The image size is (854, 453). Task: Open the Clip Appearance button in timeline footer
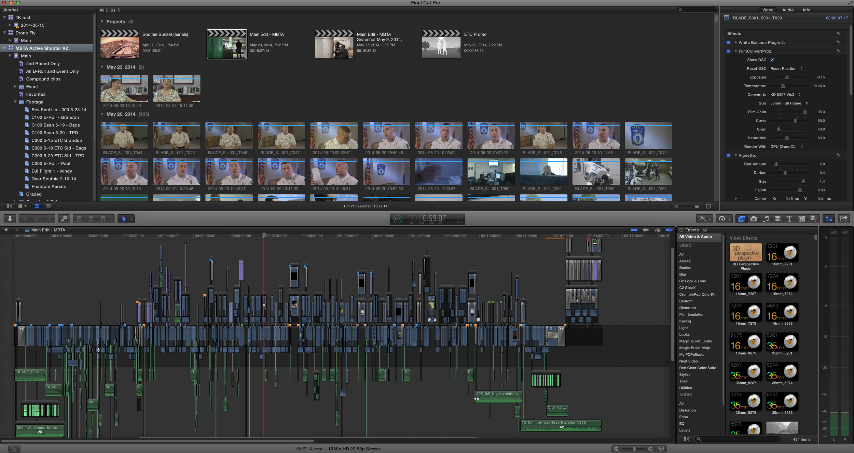coord(661,449)
